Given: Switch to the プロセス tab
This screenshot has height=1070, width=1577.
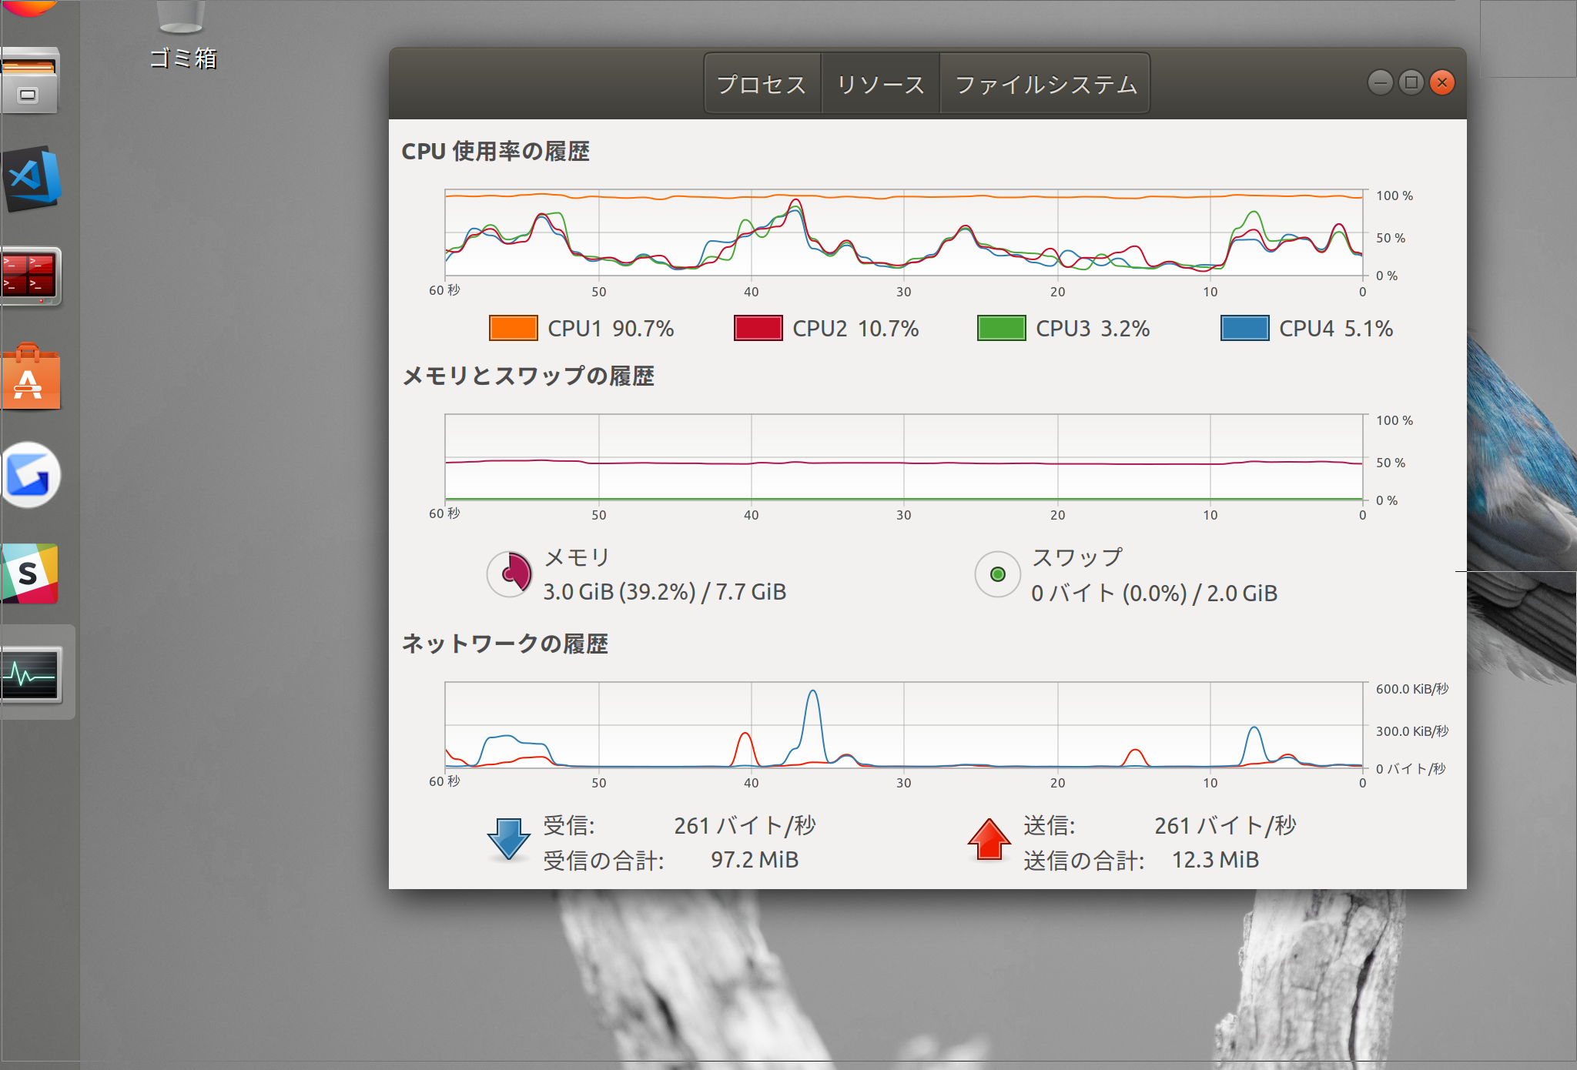Looking at the screenshot, I should [762, 84].
